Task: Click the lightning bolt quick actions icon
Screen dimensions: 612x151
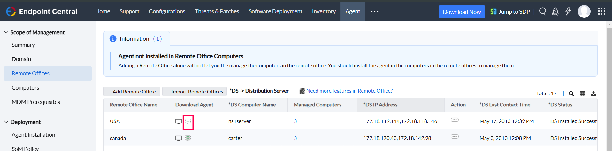Action: click(x=568, y=12)
